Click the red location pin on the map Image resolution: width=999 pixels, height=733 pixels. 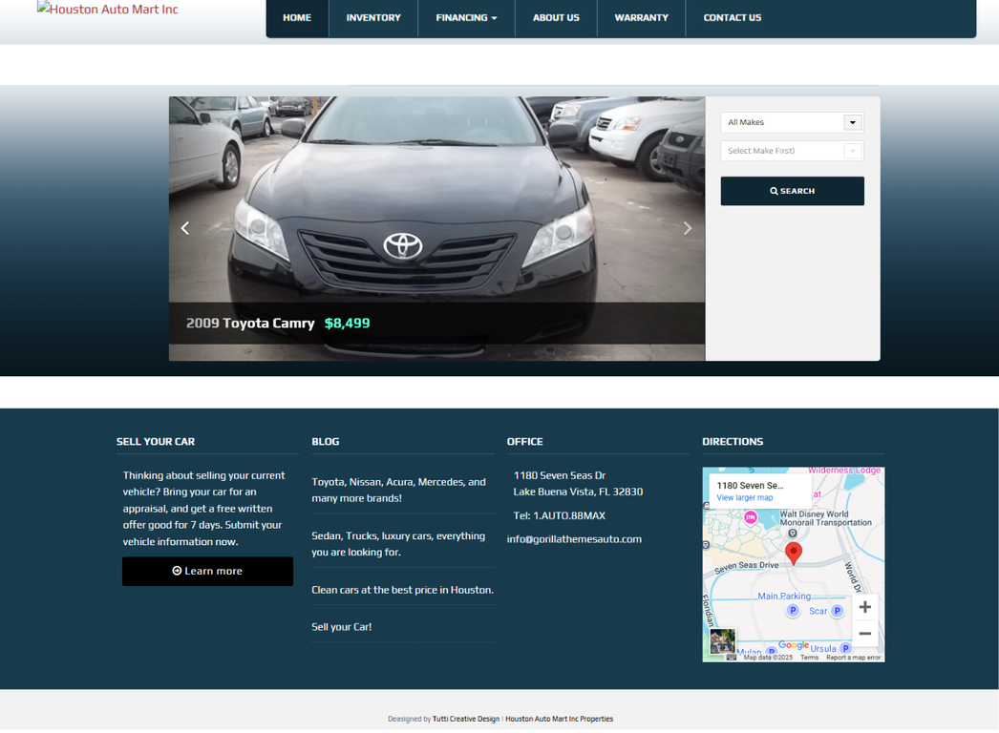point(794,553)
